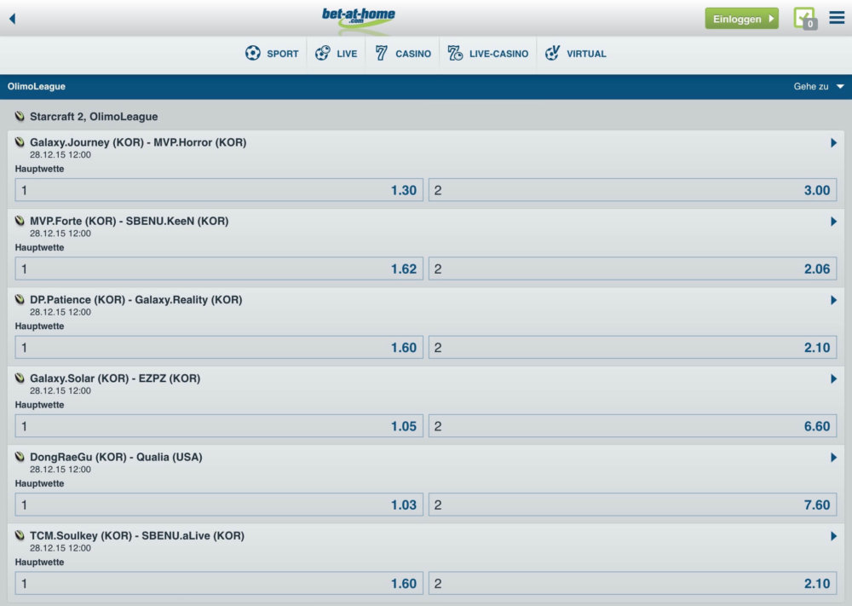Click the esports icon beside DongRaeGu match
Image resolution: width=852 pixels, height=606 pixels.
click(x=20, y=457)
